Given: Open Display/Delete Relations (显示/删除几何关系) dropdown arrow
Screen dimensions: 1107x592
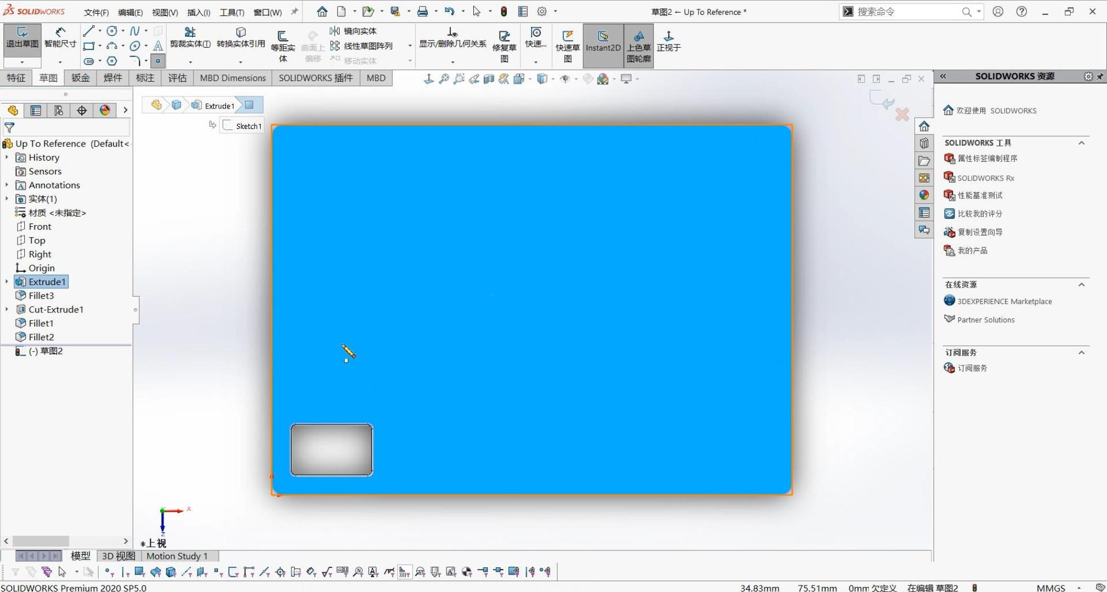Looking at the screenshot, I should (x=452, y=62).
